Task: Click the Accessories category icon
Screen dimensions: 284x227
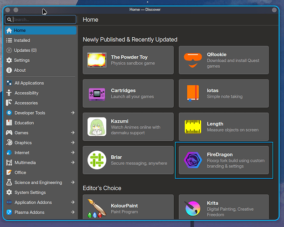Action: pos(9,103)
